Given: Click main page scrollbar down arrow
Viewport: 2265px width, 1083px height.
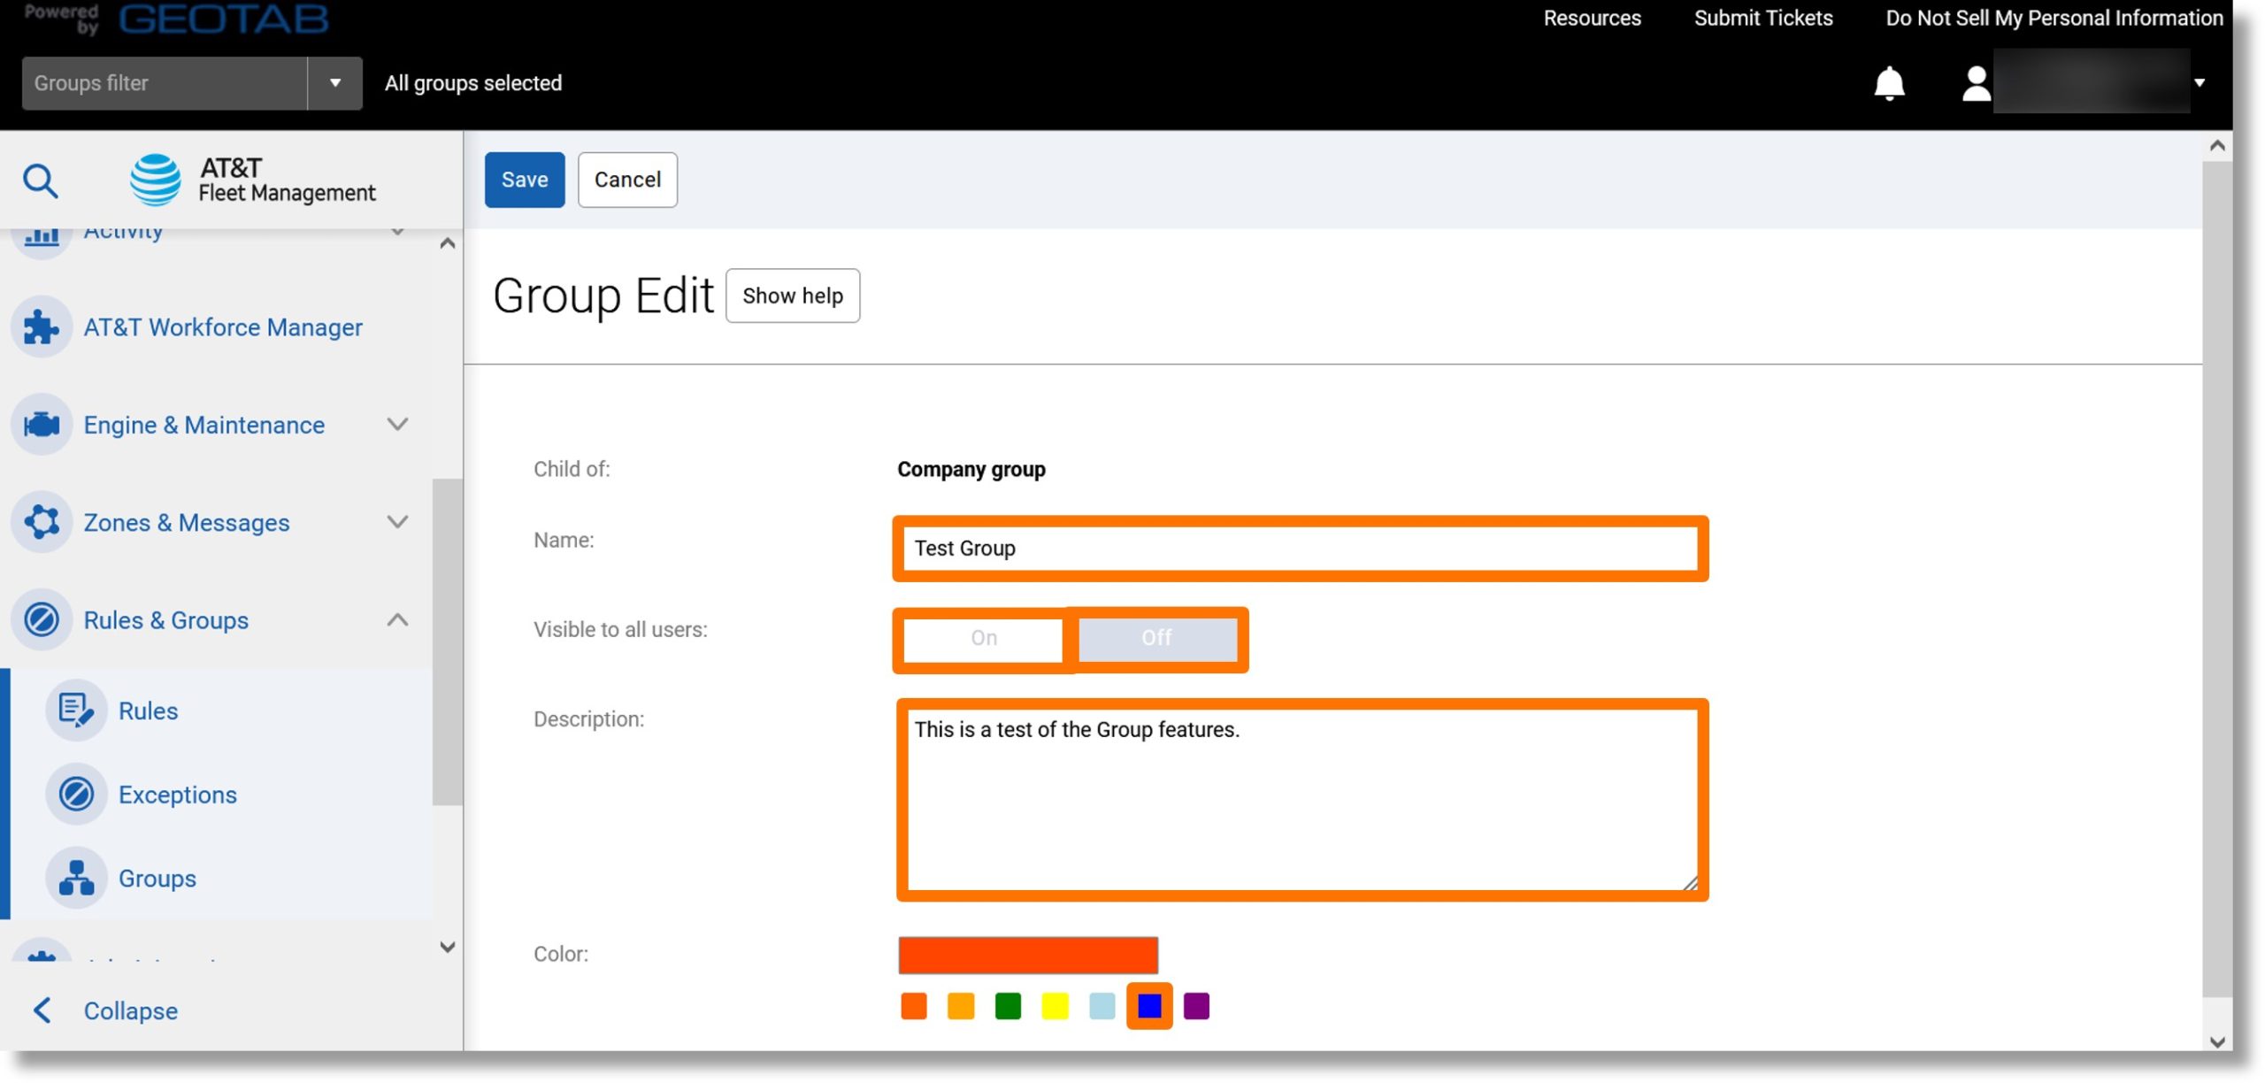Looking at the screenshot, I should pyautogui.click(x=2216, y=1041).
